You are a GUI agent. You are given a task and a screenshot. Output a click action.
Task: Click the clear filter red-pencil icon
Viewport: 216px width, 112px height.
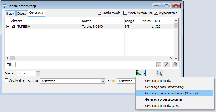166,64
